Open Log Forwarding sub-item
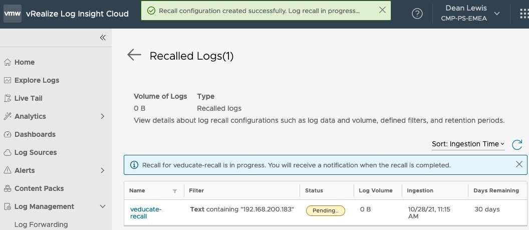The image size is (529, 230). coord(41,224)
